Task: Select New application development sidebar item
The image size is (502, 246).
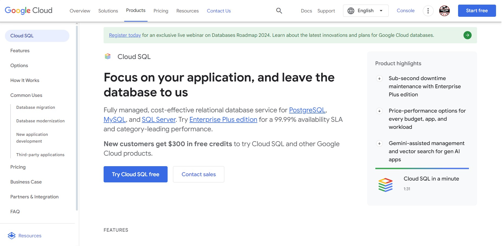Action: 32,138
